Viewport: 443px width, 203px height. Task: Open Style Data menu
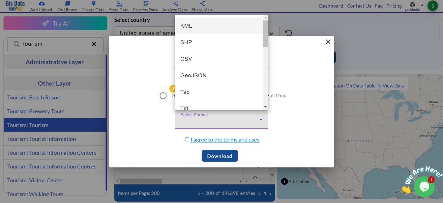(x=119, y=6)
